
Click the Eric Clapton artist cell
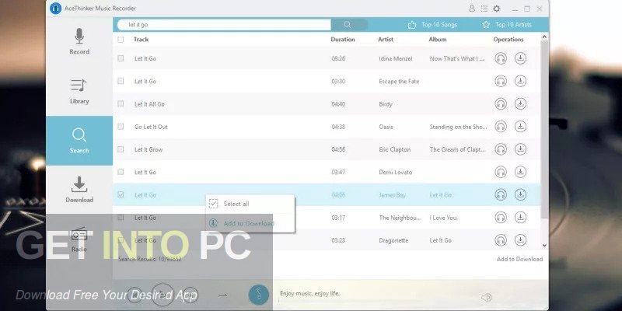point(395,149)
